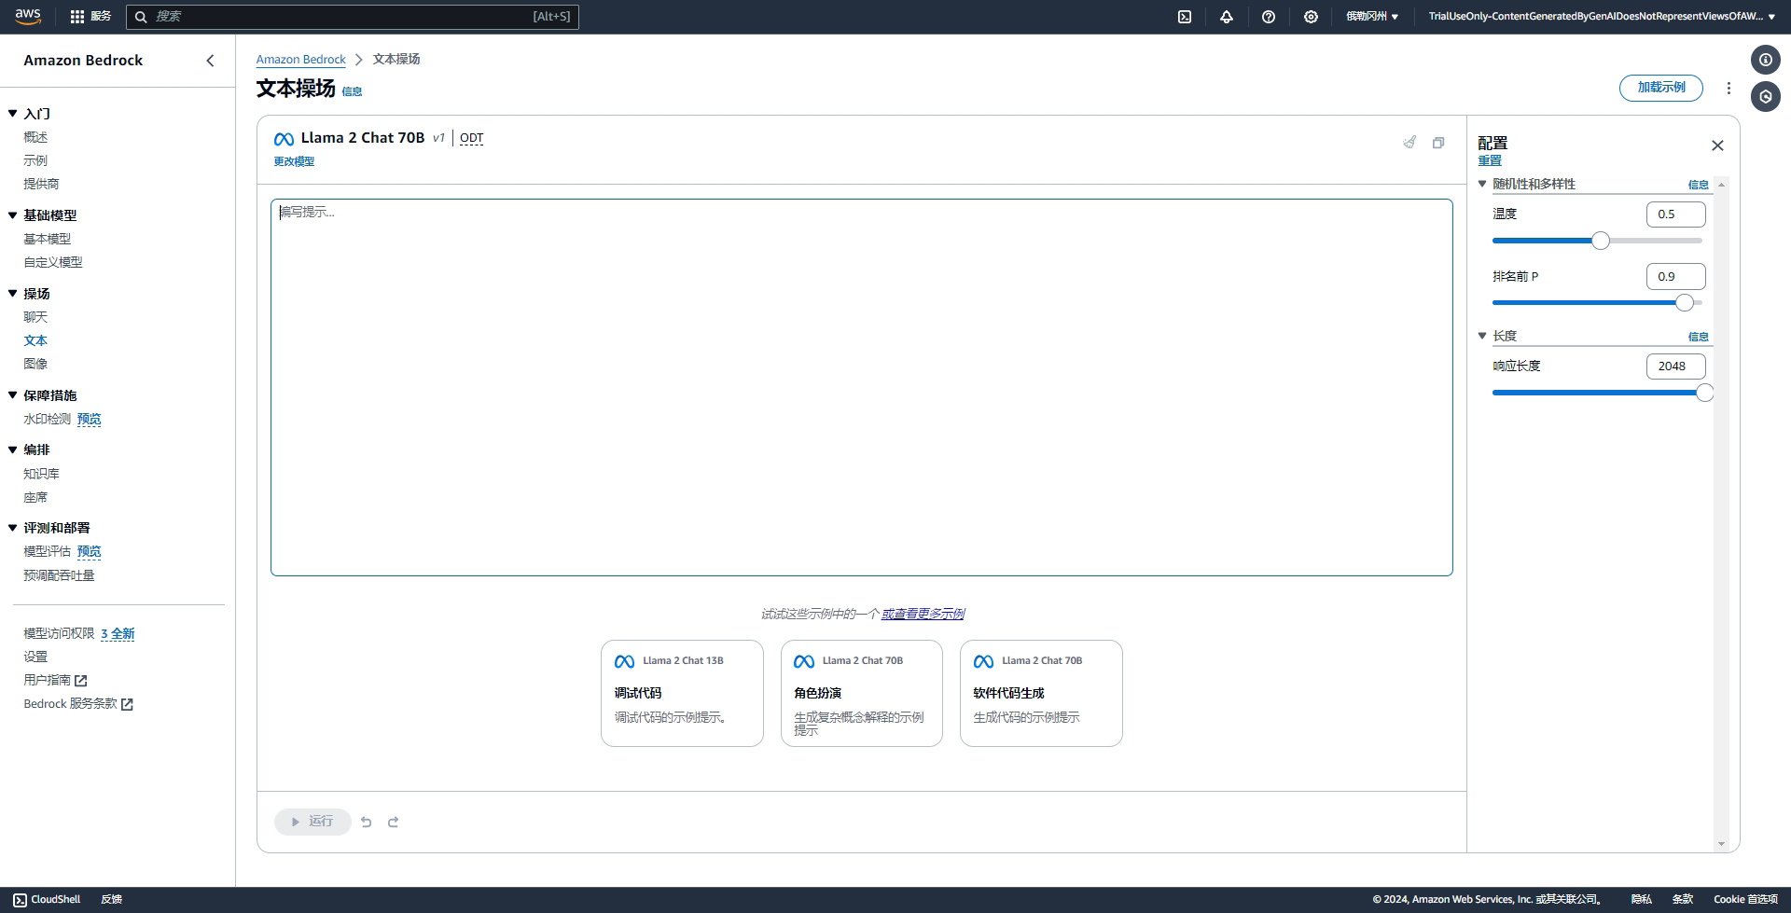Switch to the 图像 playground
The image size is (1791, 913).
tap(35, 364)
